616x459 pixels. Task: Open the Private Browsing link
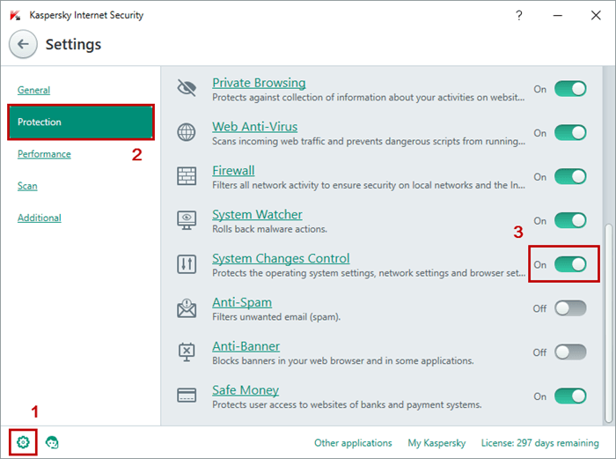[x=259, y=83]
